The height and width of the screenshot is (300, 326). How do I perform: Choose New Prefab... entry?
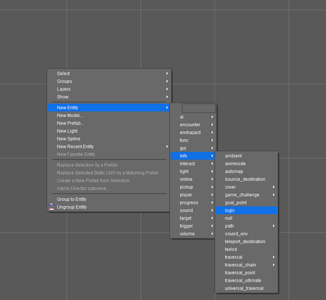(x=108, y=124)
